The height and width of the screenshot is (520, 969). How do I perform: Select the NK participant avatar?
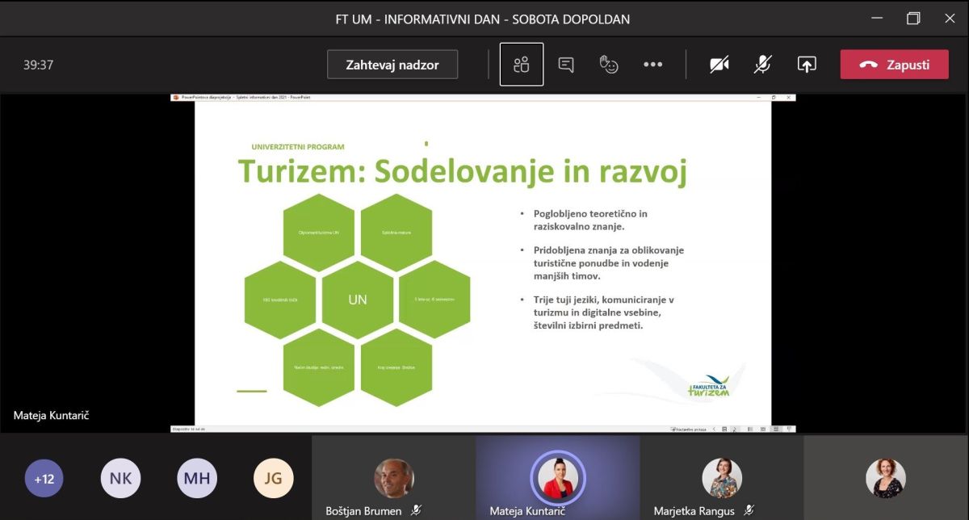120,479
